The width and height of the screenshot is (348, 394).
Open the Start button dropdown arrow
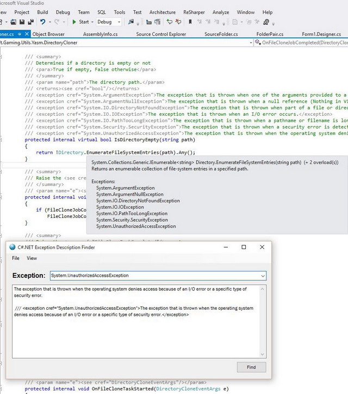pos(92,22)
